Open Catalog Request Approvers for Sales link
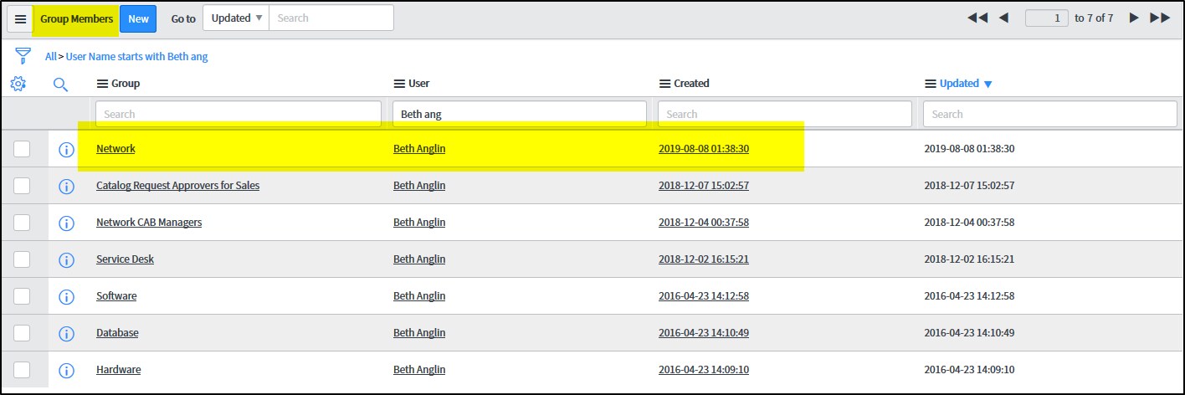1185x395 pixels. tap(177, 186)
